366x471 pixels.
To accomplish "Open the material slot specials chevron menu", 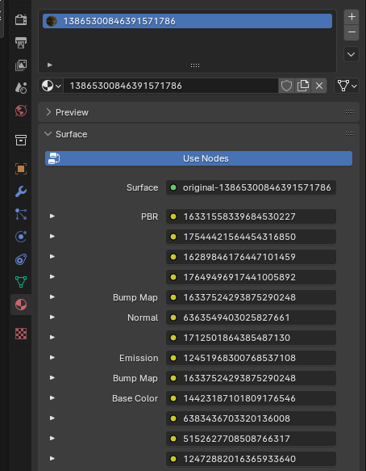I will [x=351, y=54].
